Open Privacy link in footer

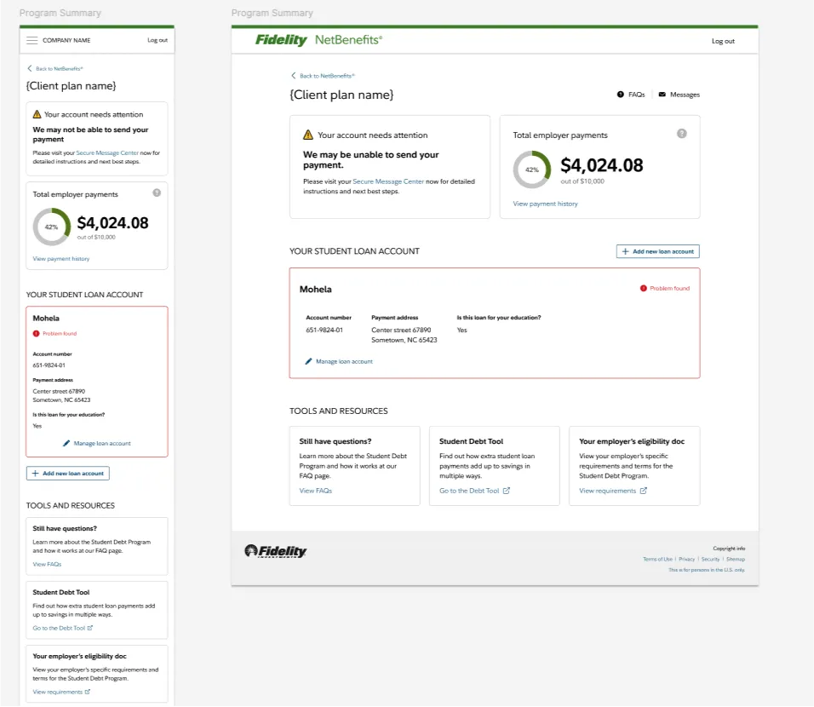686,560
